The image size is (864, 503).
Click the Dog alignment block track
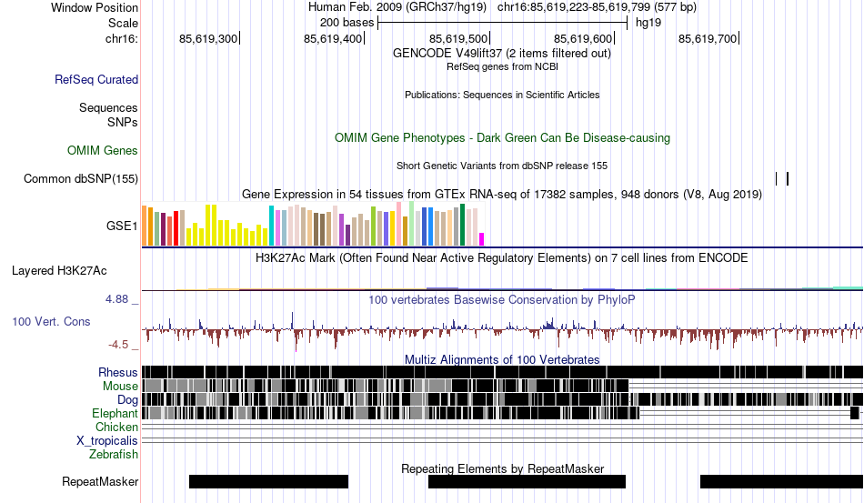point(503,399)
